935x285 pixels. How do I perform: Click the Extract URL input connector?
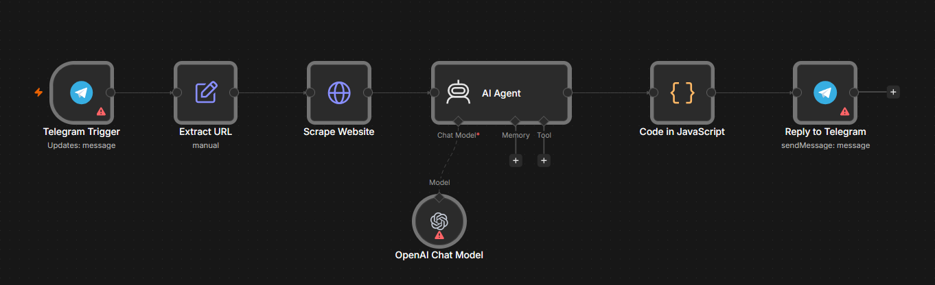point(176,92)
